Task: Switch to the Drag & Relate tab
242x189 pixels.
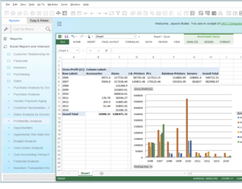Action: [x=39, y=21]
